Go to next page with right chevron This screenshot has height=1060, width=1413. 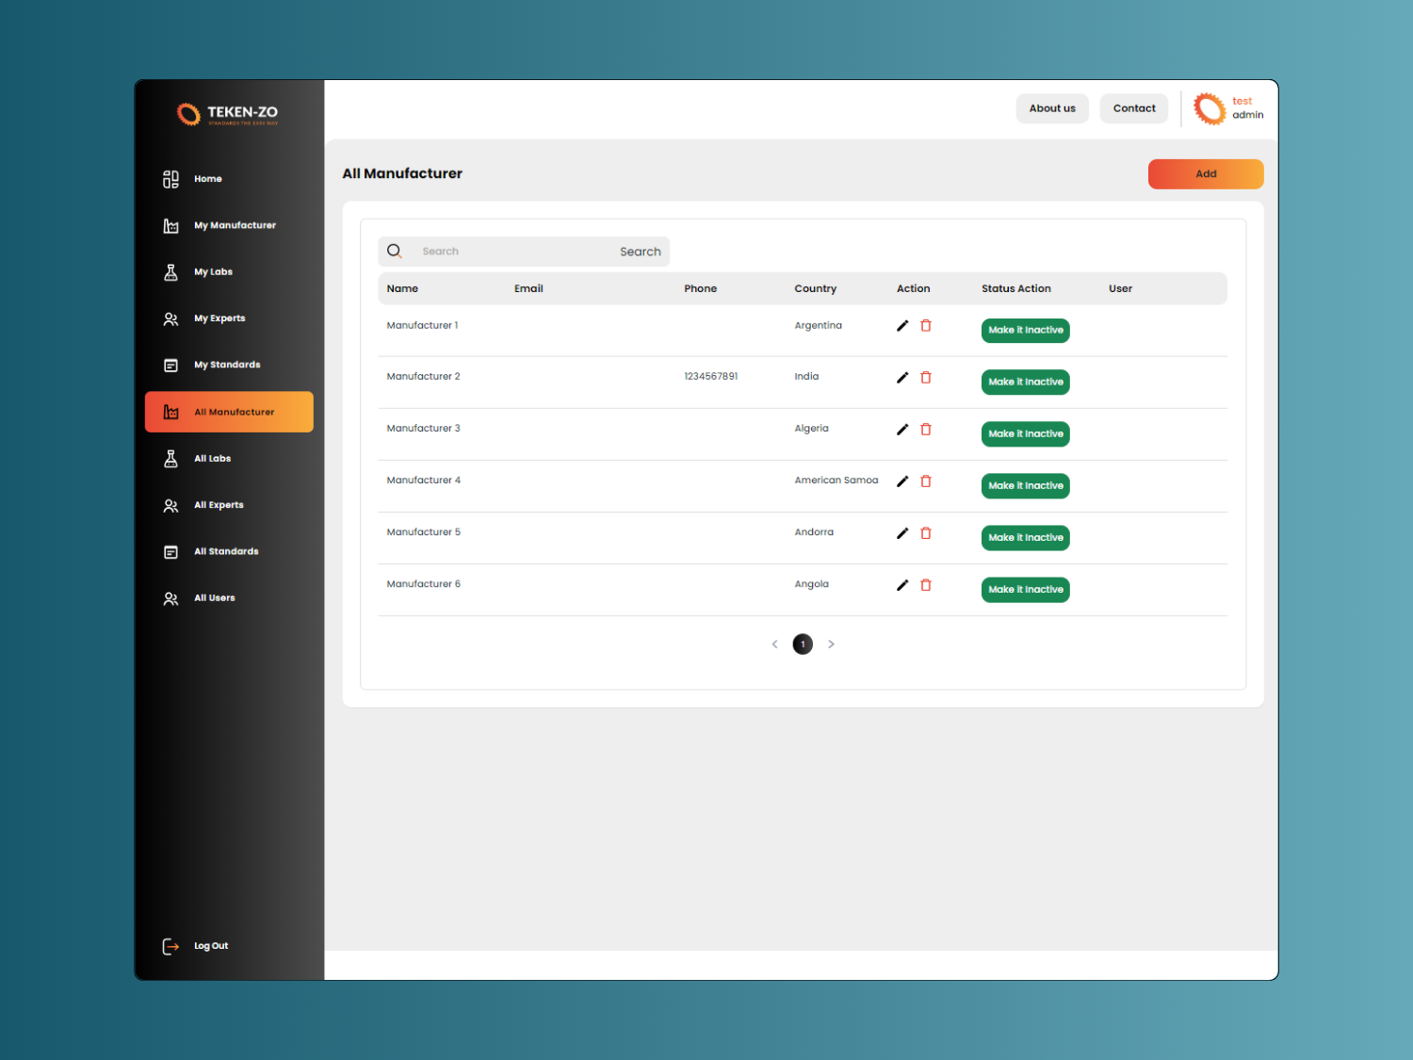[831, 644]
